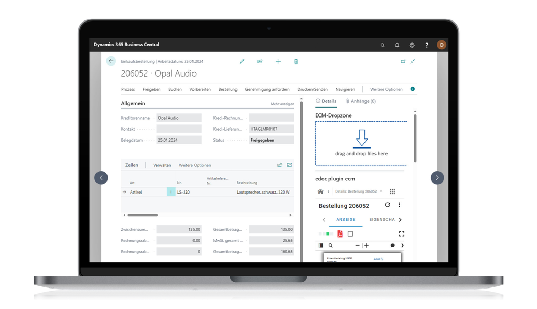This screenshot has height=309, width=537.
Task: Select the EIGENSCHA tab
Action: 382,220
